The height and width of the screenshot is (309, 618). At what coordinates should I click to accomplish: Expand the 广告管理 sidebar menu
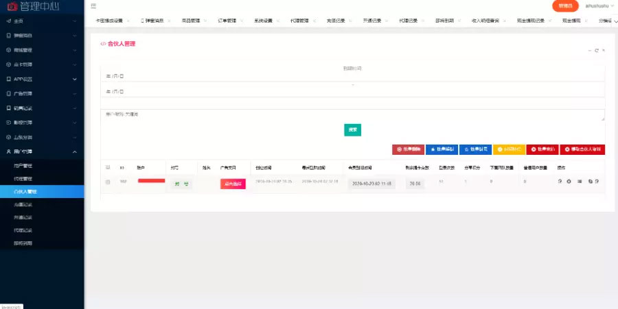coord(41,93)
